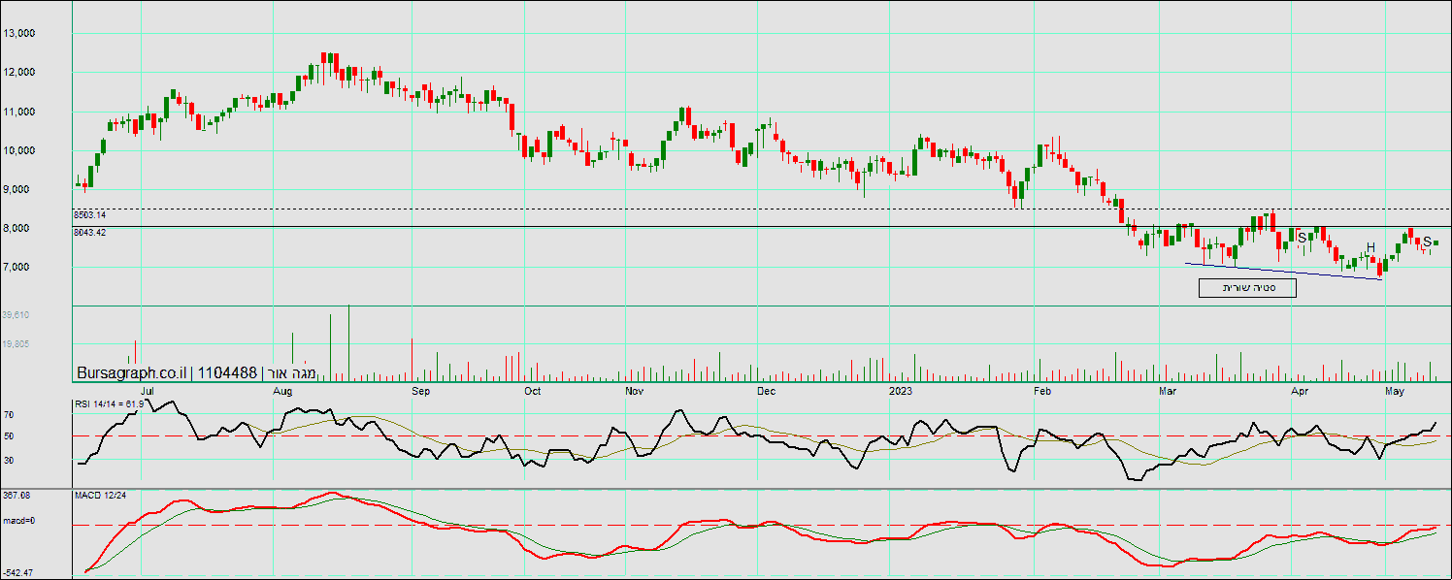This screenshot has height=580, width=1452.
Task: Click the 367.08 MACD maximum label
Action: (16, 495)
